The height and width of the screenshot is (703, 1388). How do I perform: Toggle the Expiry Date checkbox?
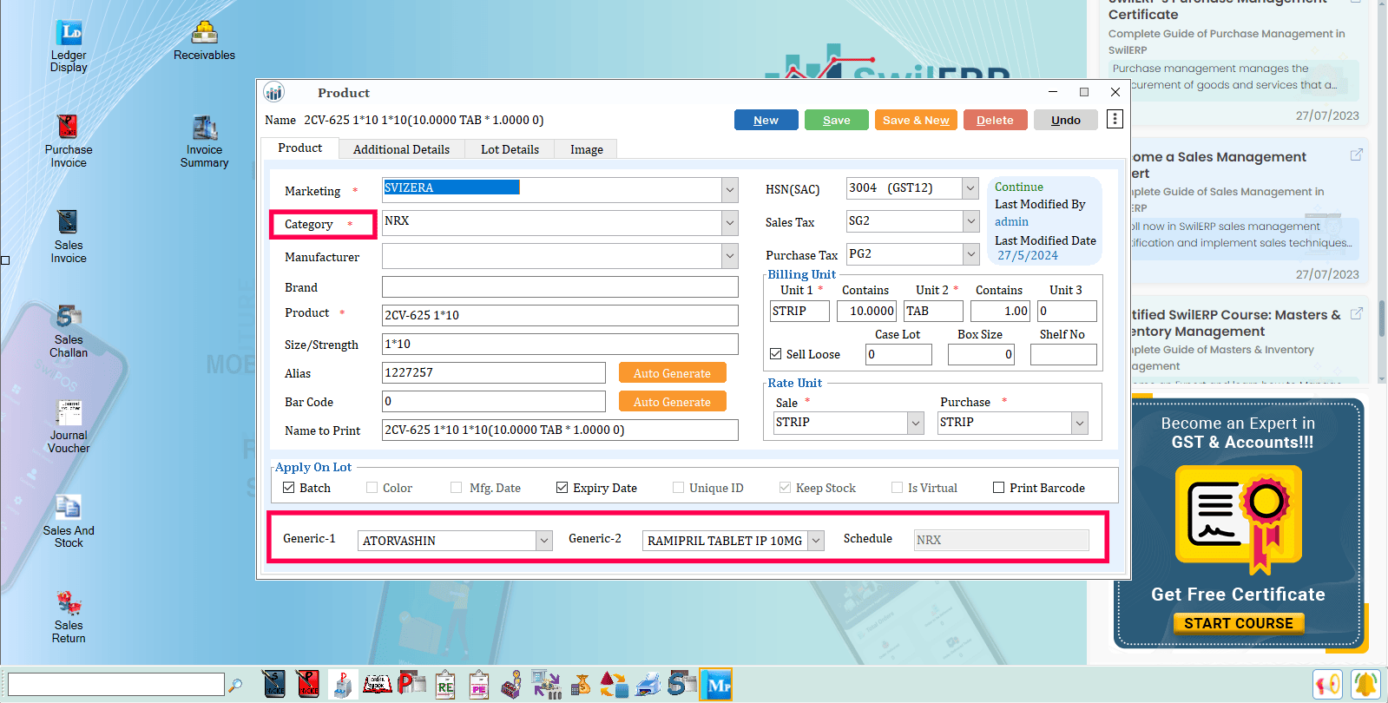pos(562,488)
